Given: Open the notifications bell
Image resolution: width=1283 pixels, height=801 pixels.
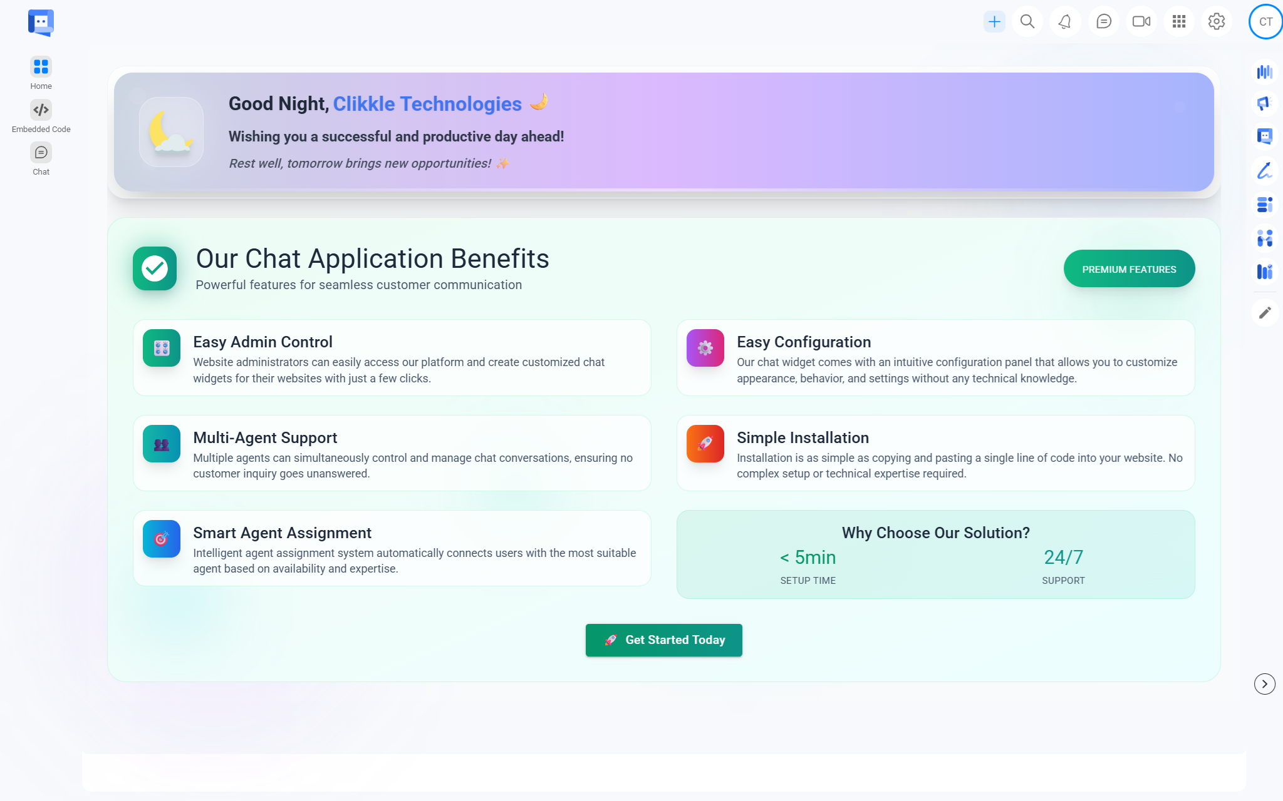Looking at the screenshot, I should click(x=1065, y=22).
